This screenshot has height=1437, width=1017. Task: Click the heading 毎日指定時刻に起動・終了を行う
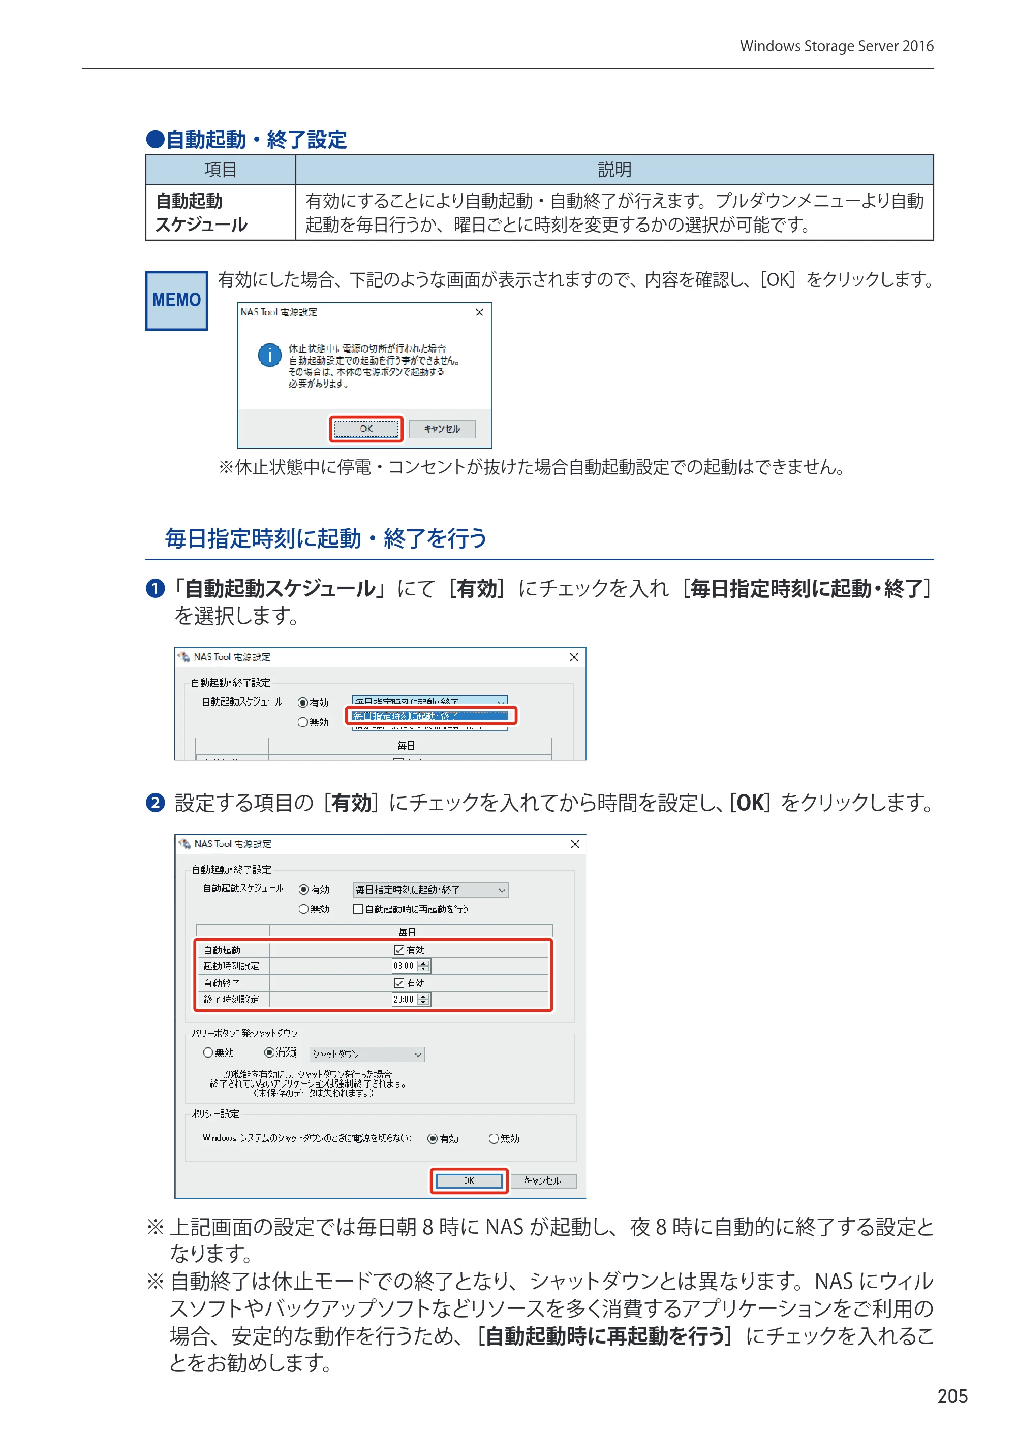coord(326,538)
